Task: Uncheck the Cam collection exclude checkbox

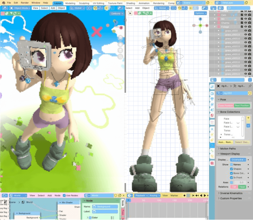Action: click(x=242, y=15)
